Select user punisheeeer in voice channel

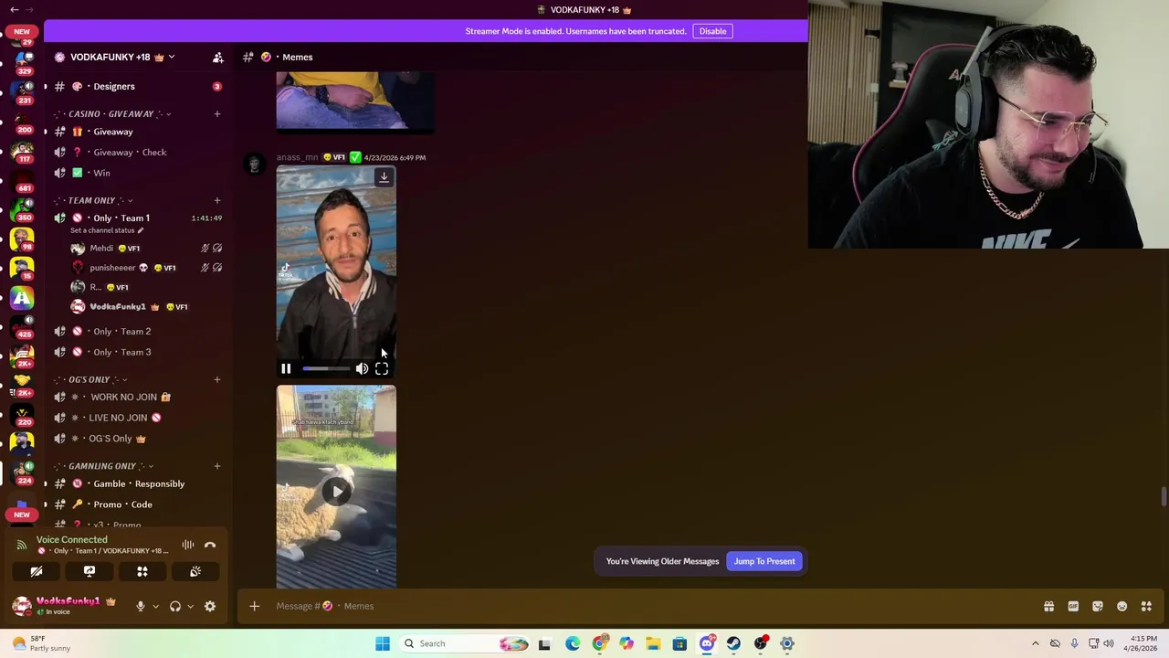pos(146,268)
